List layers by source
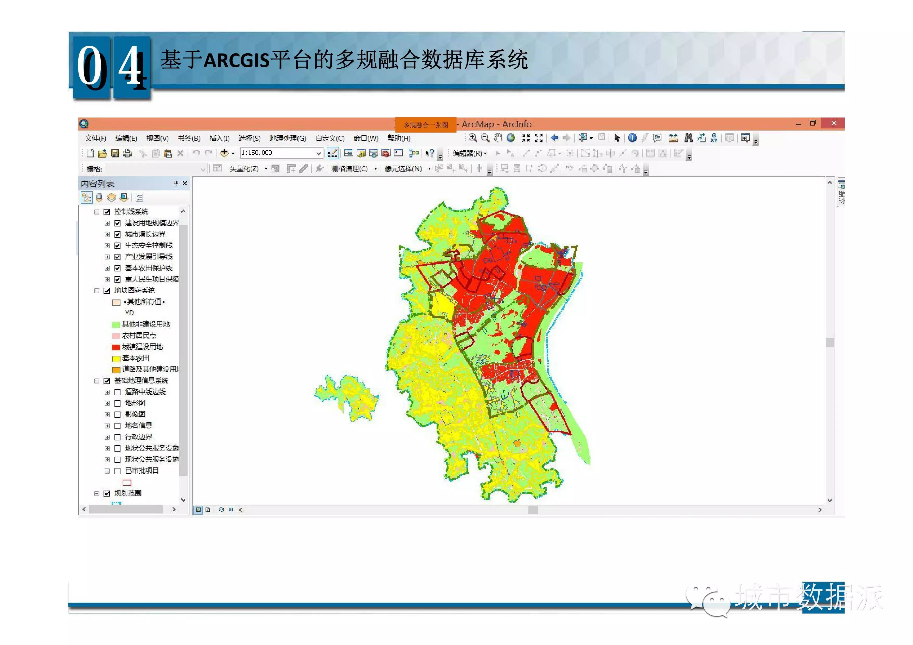913x645 pixels. tap(99, 198)
